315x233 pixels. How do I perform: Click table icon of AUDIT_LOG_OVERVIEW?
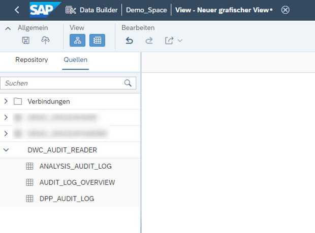pos(29,182)
